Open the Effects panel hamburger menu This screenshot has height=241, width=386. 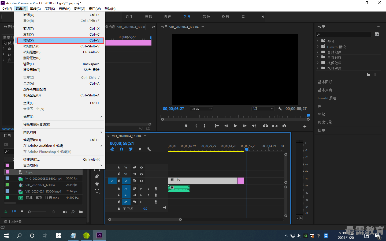click(378, 27)
